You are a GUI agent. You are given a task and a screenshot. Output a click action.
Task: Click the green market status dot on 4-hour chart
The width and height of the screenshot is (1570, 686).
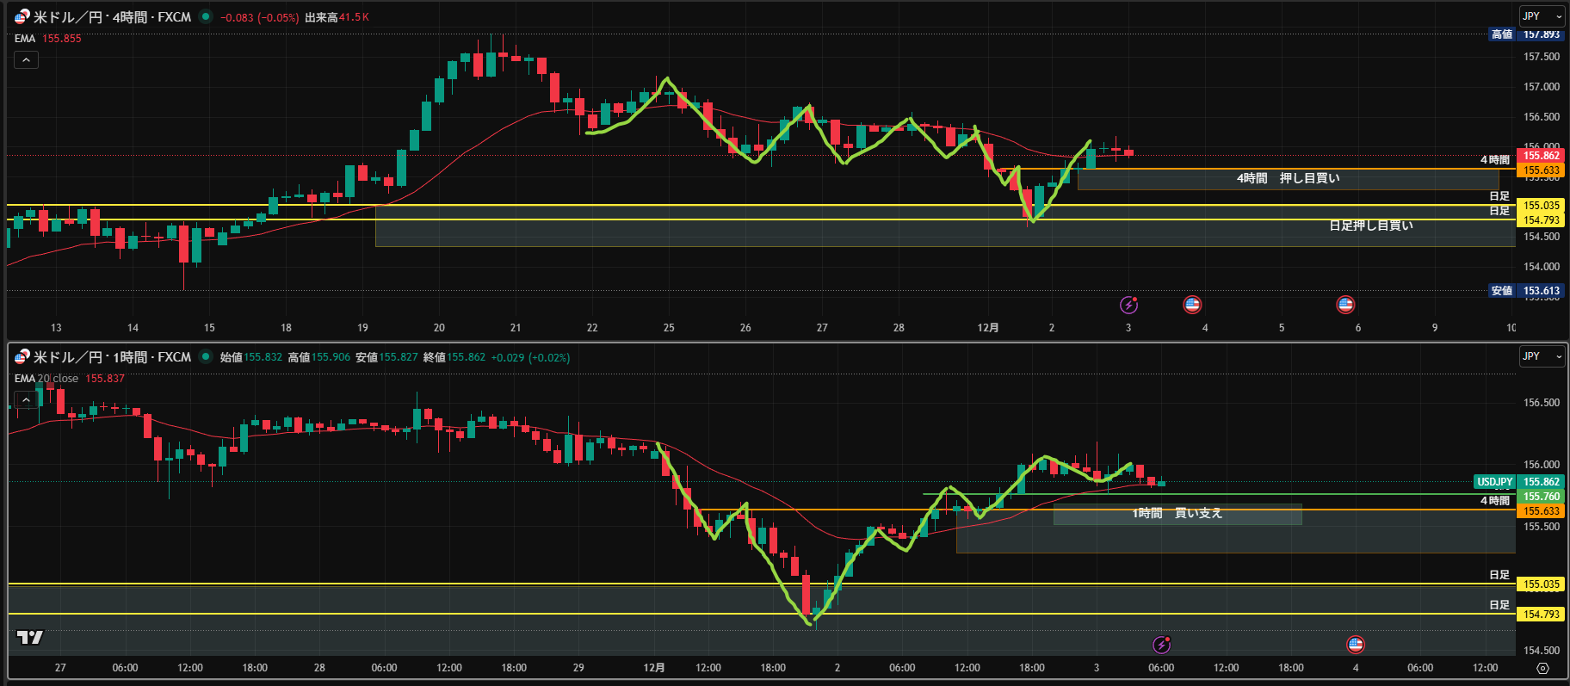[205, 16]
